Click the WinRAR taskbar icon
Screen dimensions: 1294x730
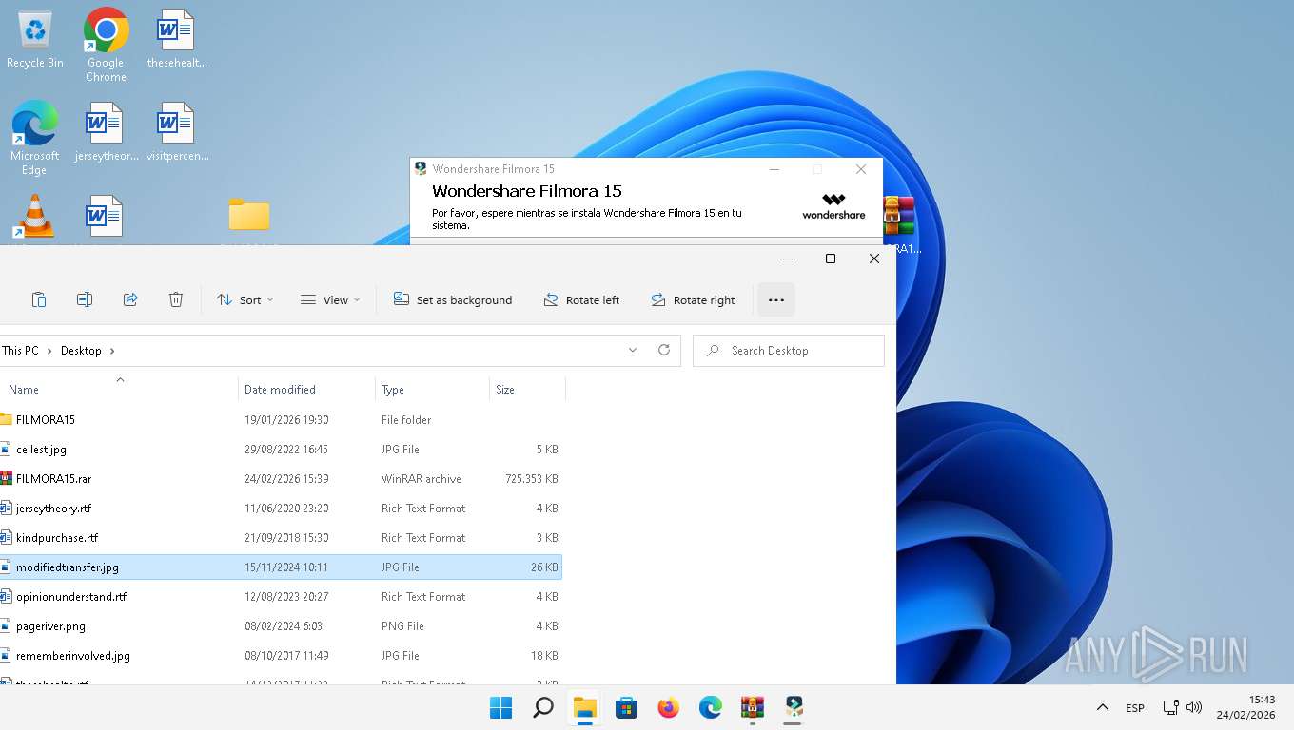753,707
